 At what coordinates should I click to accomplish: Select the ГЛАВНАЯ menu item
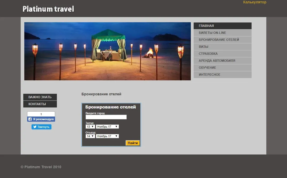coord(222,26)
